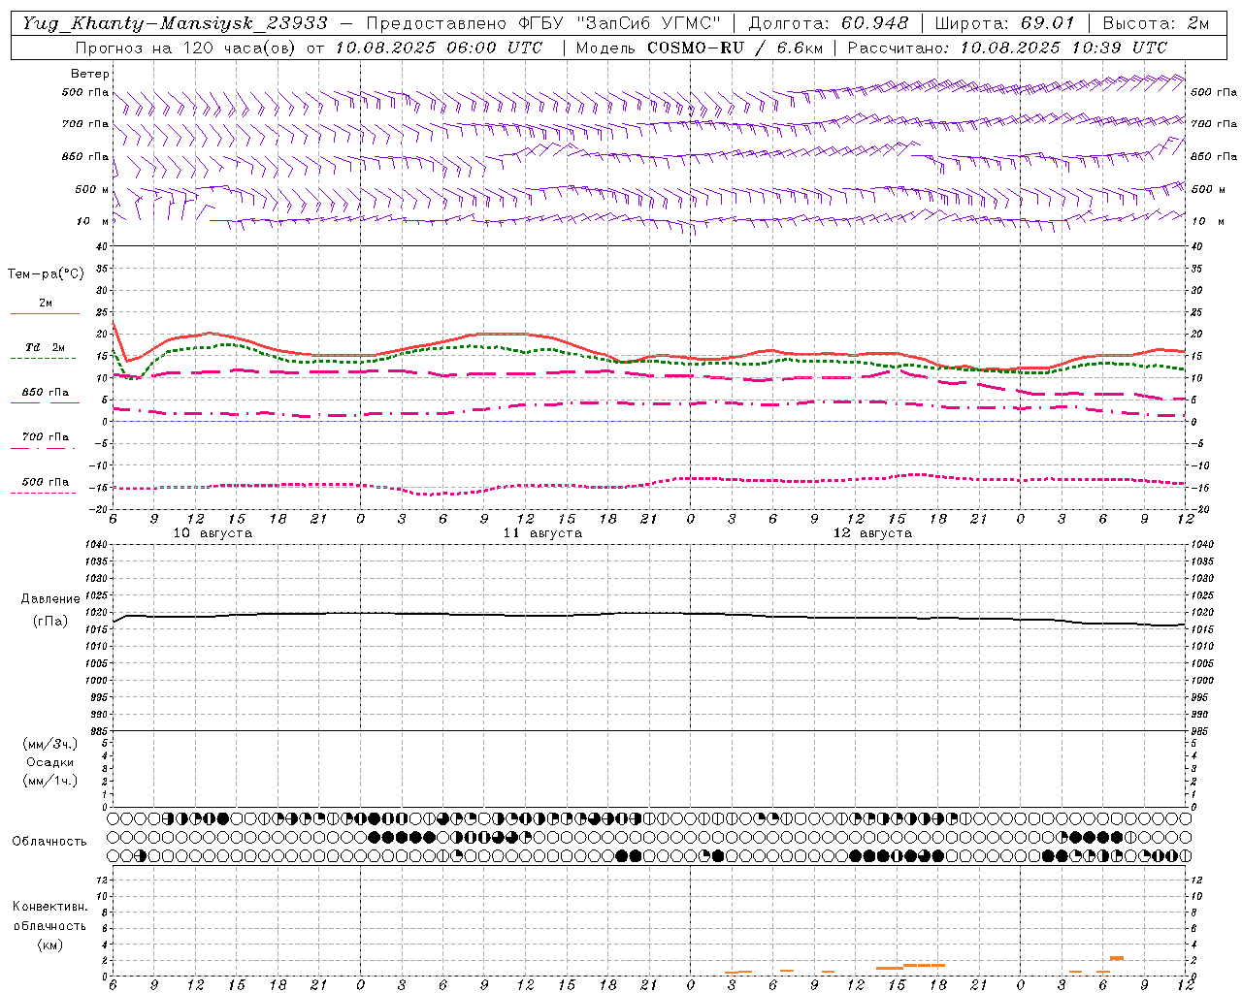Click the Давление panel label

pyautogui.click(x=50, y=599)
